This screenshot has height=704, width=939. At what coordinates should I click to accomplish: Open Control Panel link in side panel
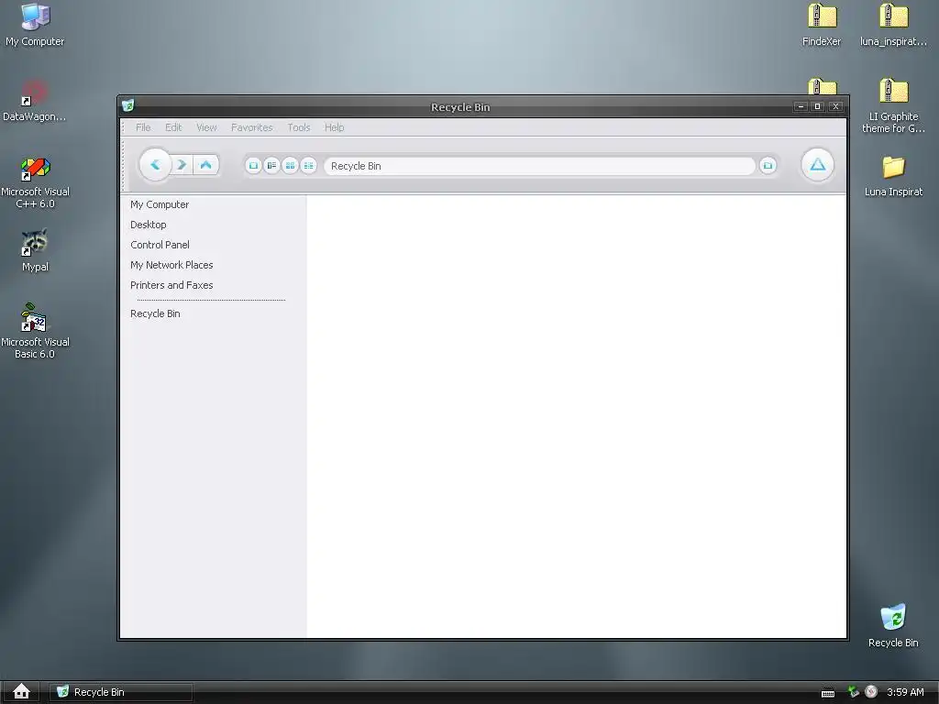(x=160, y=245)
